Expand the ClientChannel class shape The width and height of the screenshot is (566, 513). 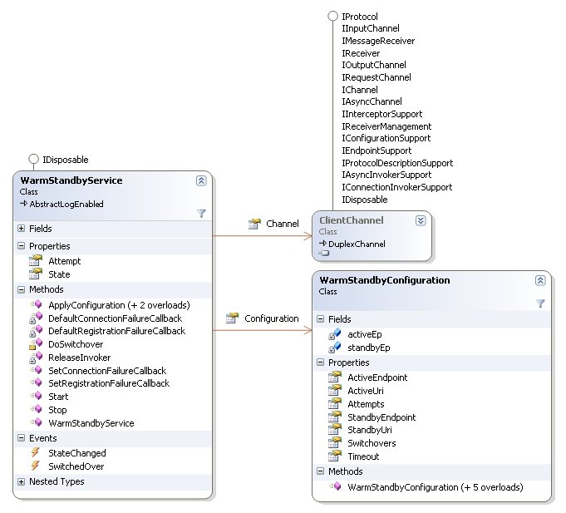[x=421, y=220]
